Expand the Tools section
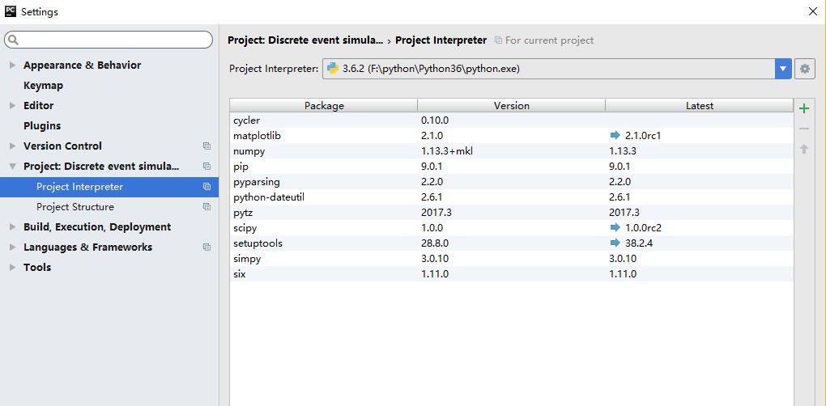The height and width of the screenshot is (406, 826). pos(13,267)
